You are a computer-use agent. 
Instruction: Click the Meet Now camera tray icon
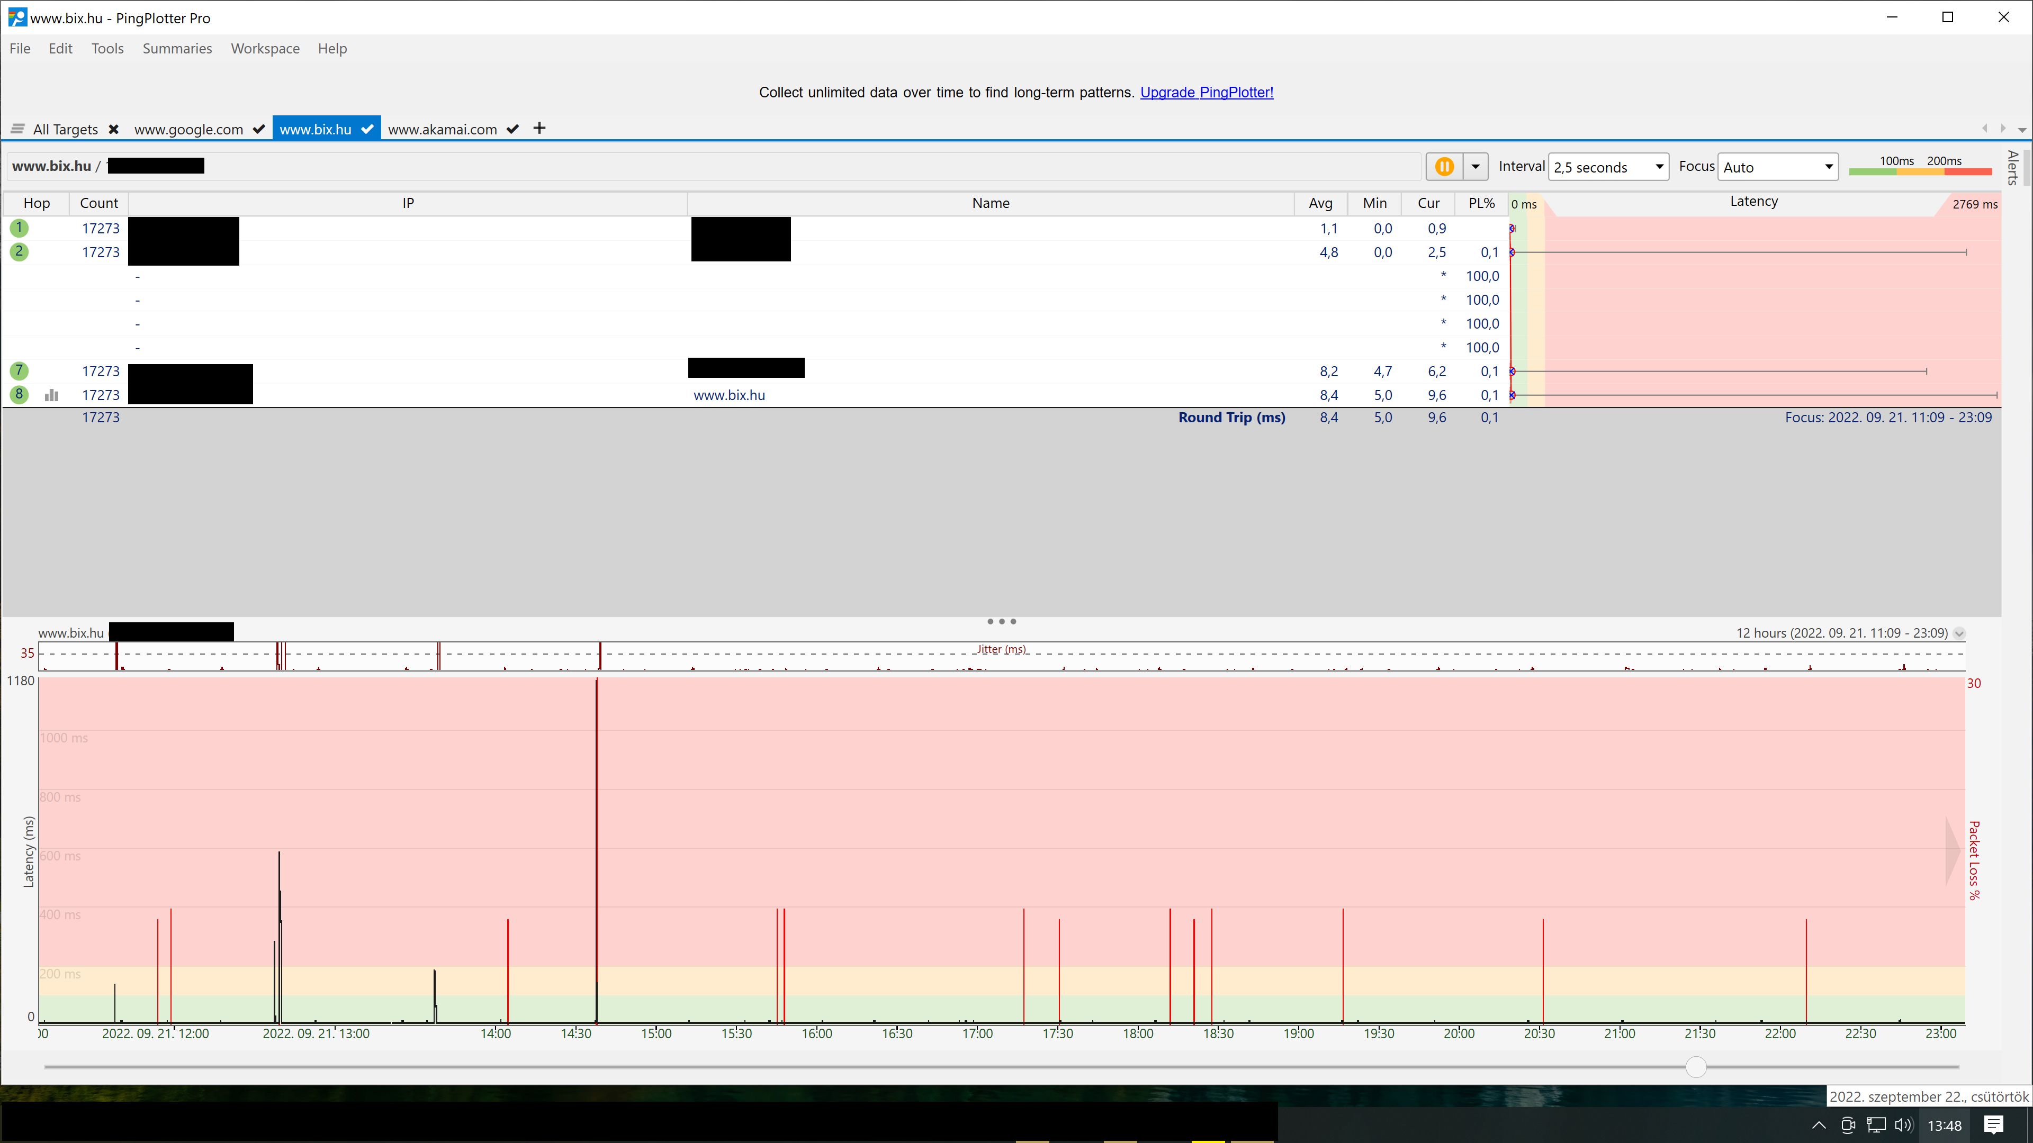(1848, 1126)
